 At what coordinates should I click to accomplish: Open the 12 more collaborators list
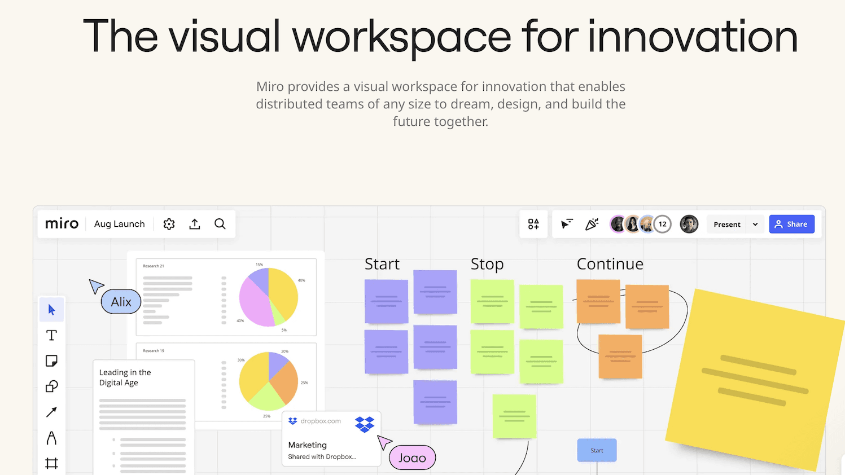(663, 224)
